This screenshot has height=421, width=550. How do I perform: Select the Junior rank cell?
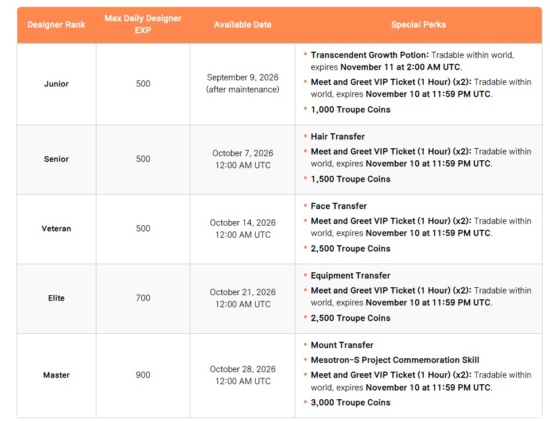56,84
